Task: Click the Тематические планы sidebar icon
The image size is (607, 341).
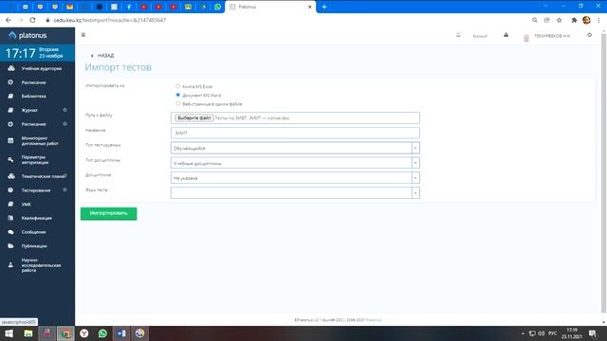Action: 10,176
